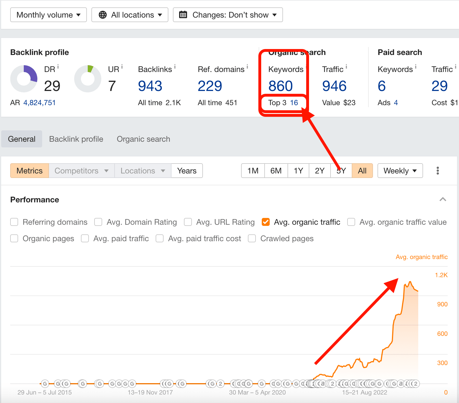Enable the Organic pages checkbox
The image size is (459, 403).
(x=14, y=238)
